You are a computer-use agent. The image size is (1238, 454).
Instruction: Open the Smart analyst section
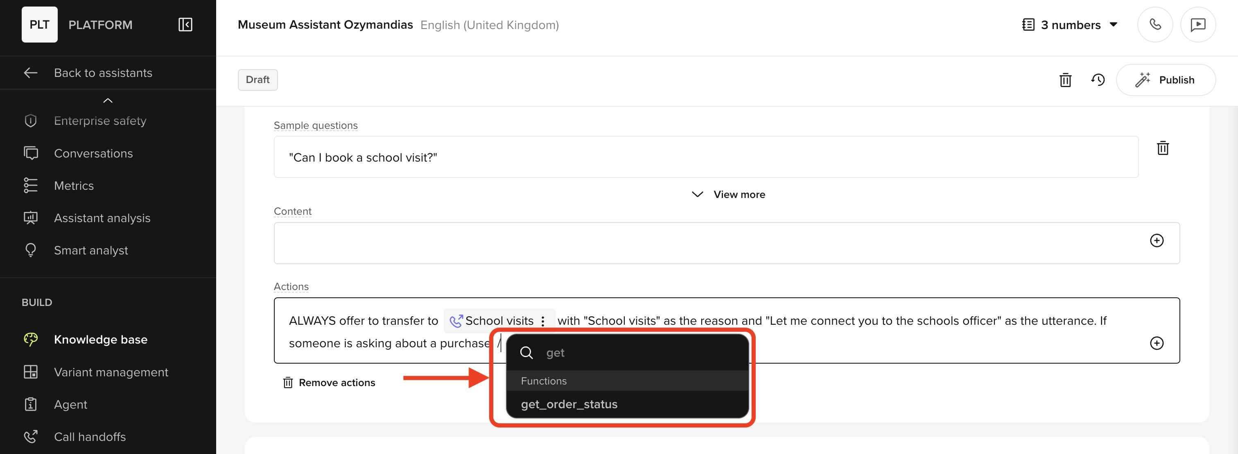click(91, 250)
